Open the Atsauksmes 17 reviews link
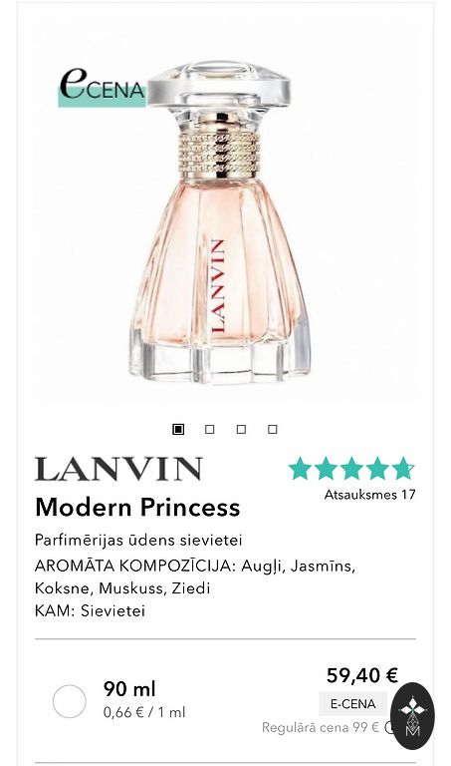451x766 pixels. point(369,495)
